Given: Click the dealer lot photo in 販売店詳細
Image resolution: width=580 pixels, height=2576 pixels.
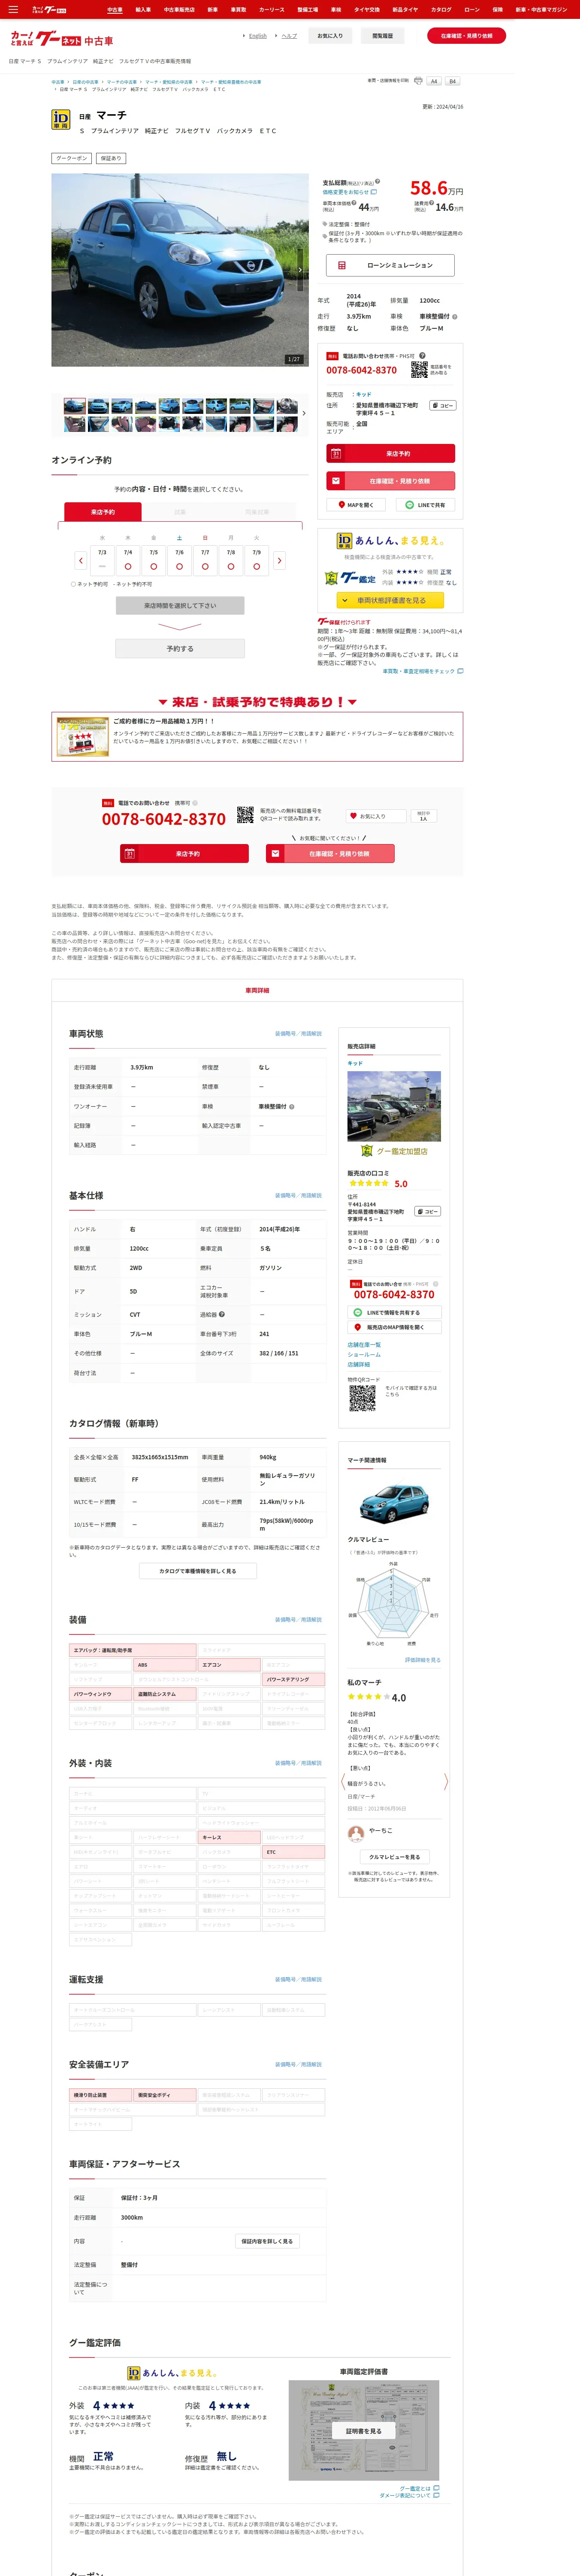Looking at the screenshot, I should click(x=394, y=1106).
